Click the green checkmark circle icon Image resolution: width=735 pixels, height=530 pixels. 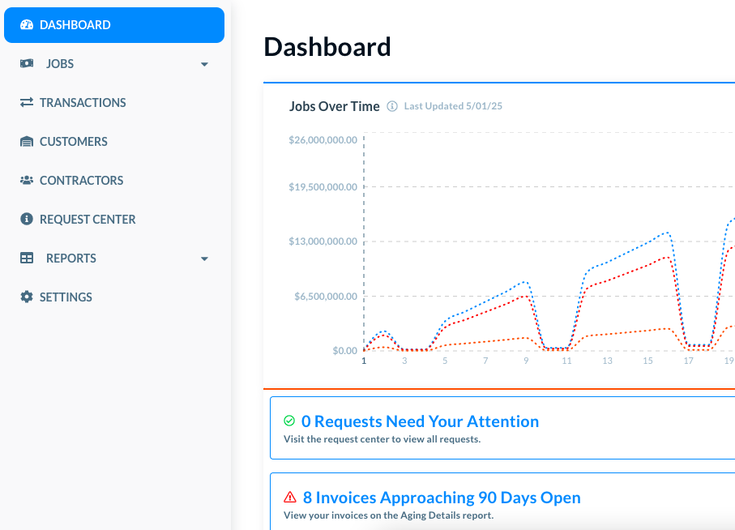(289, 421)
